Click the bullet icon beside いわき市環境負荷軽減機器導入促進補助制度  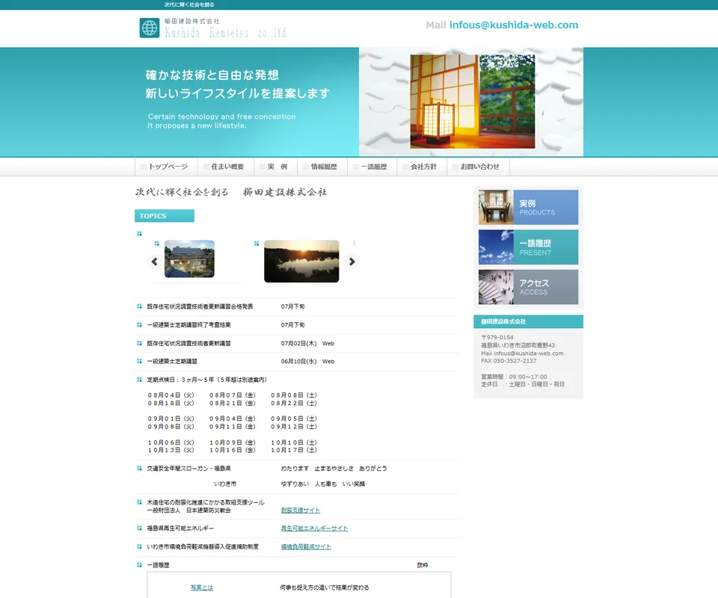coord(139,546)
